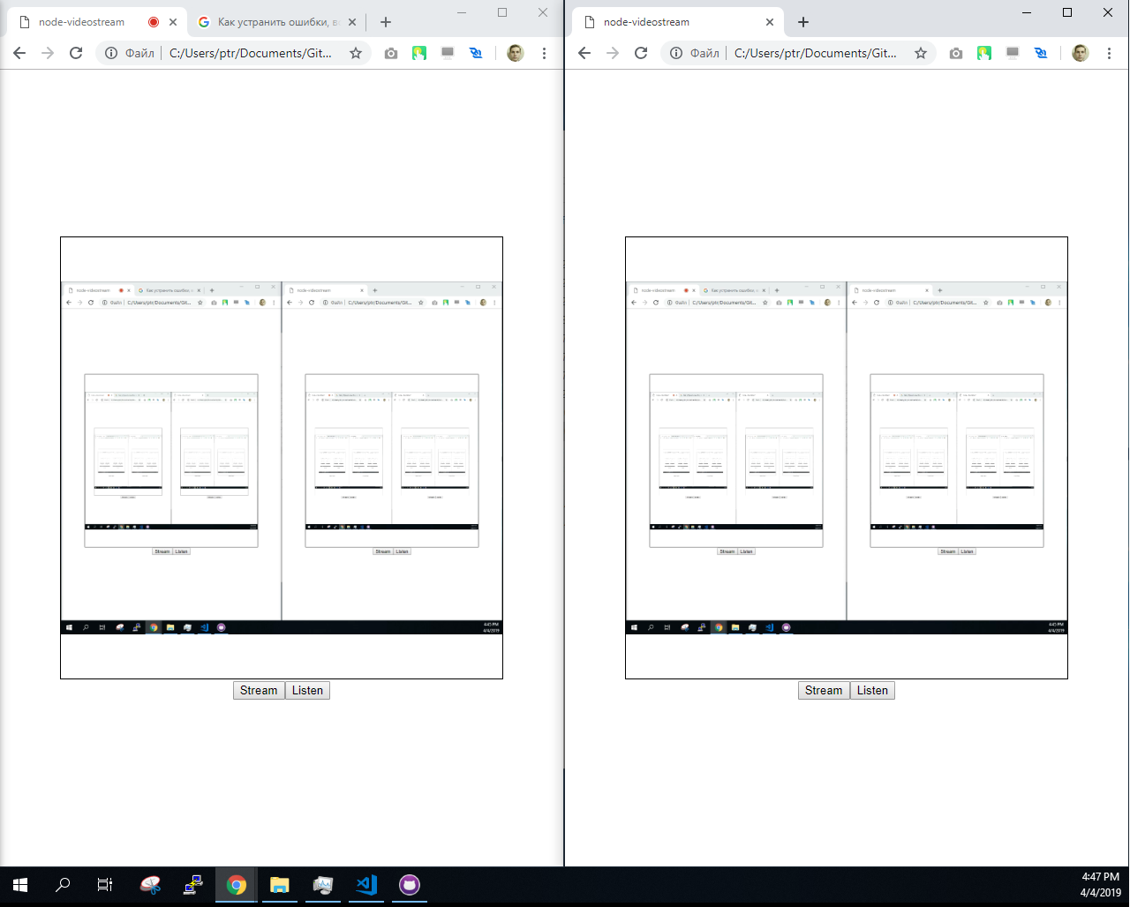Viewport: 1130px width, 907px height.
Task: Click the Stream button in right window
Action: (824, 691)
